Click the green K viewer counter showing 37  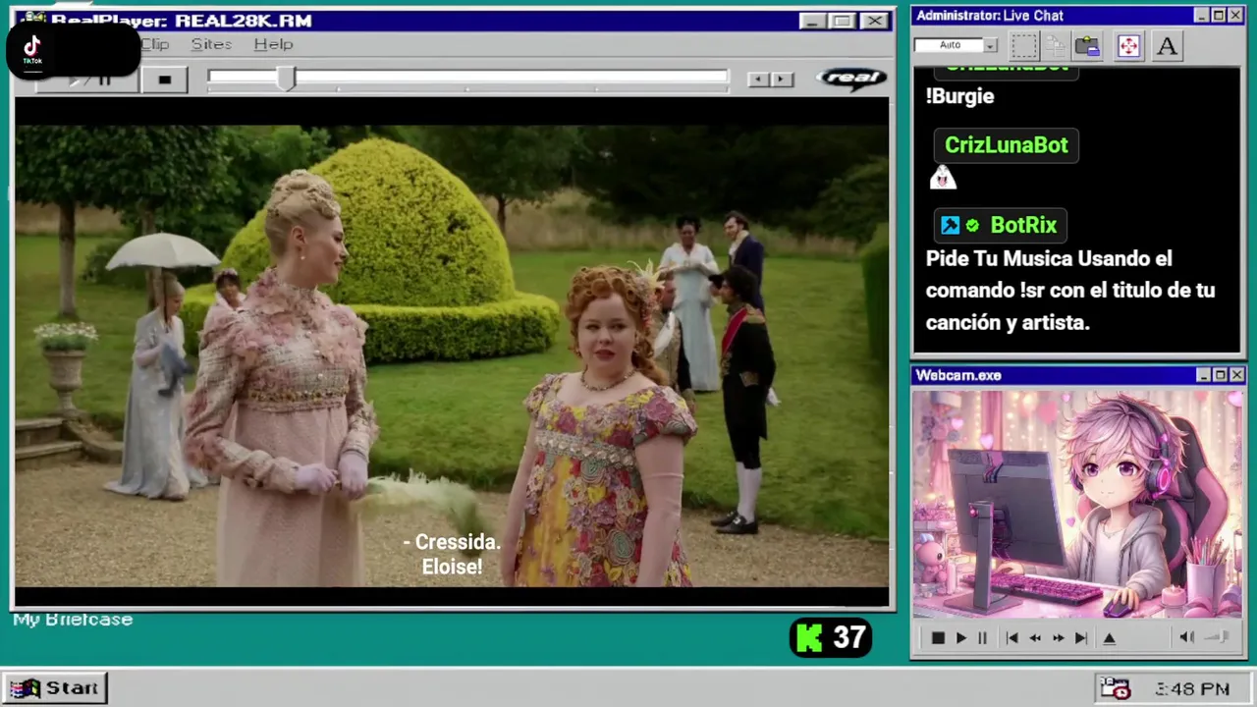point(831,638)
